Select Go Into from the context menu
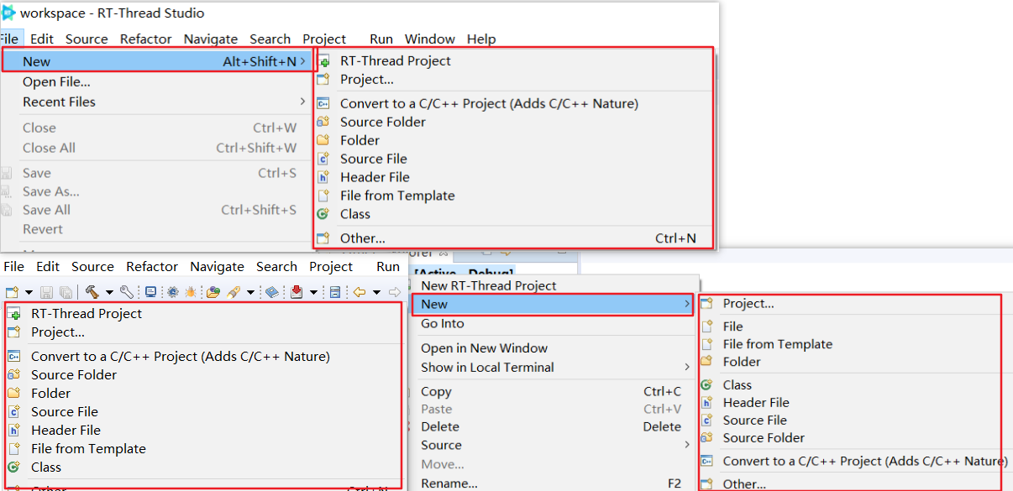Screen dimensions: 1013x491 click(443, 323)
